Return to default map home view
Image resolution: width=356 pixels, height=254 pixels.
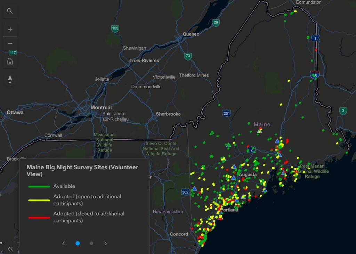[x=10, y=61]
